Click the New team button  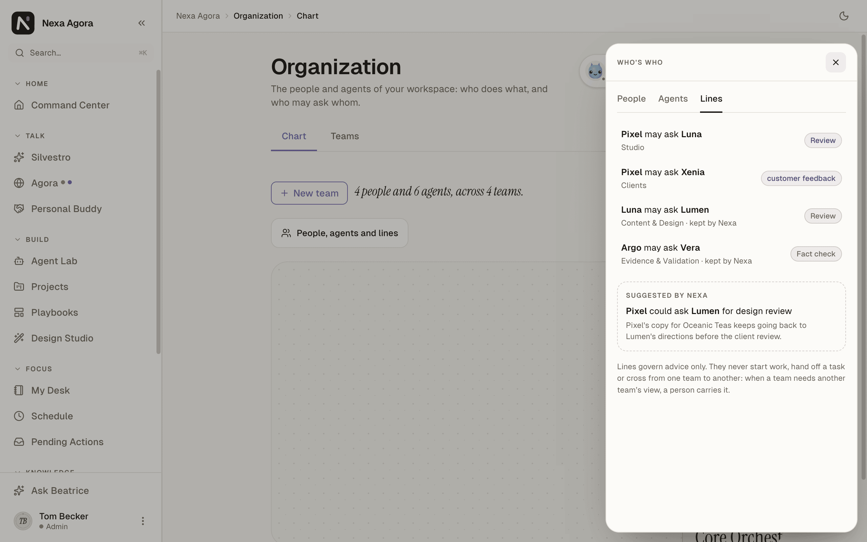[x=309, y=193]
